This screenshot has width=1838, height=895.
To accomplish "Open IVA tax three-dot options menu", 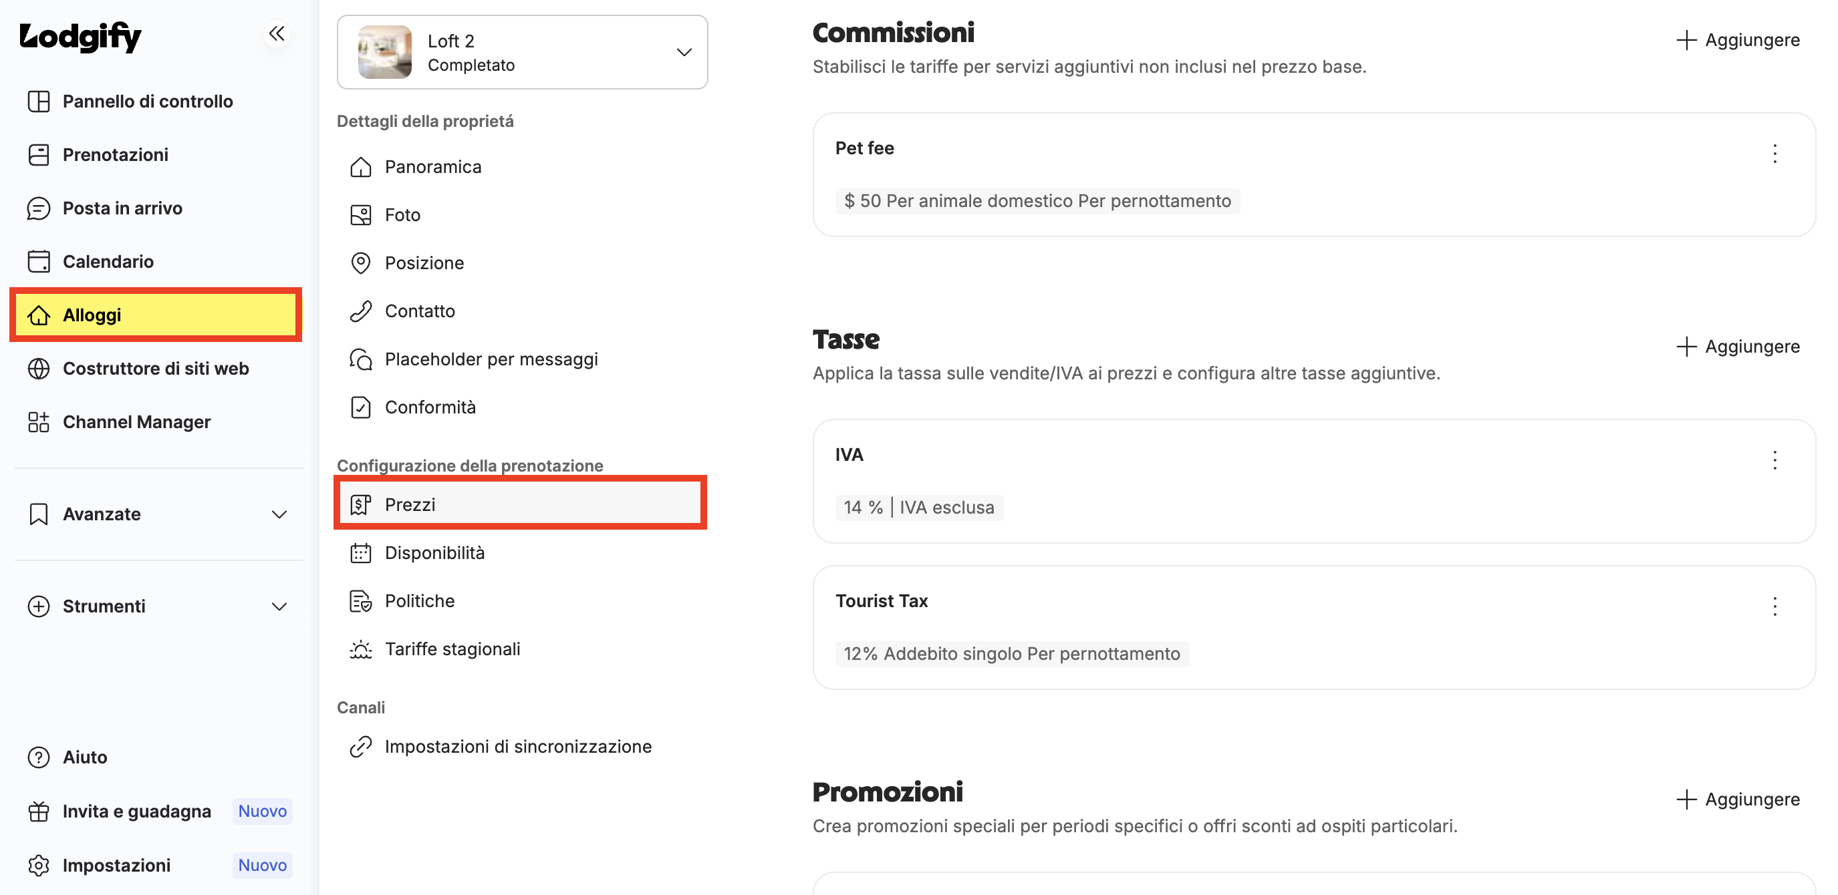I will [1775, 460].
